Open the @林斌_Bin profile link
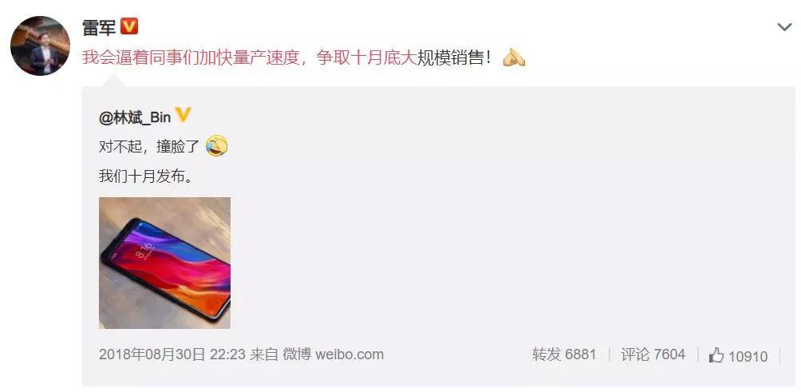Screen dimensions: 801x392 135,117
